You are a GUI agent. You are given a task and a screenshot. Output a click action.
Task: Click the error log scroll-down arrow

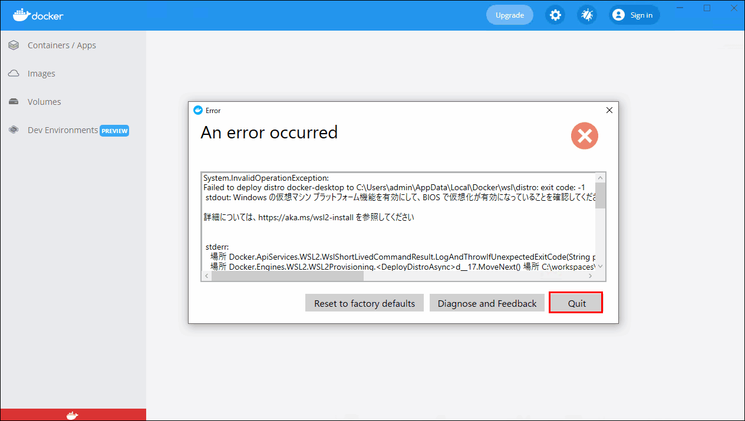tap(600, 266)
